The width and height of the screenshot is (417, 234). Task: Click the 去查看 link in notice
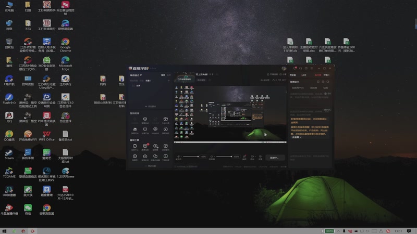[296, 137]
